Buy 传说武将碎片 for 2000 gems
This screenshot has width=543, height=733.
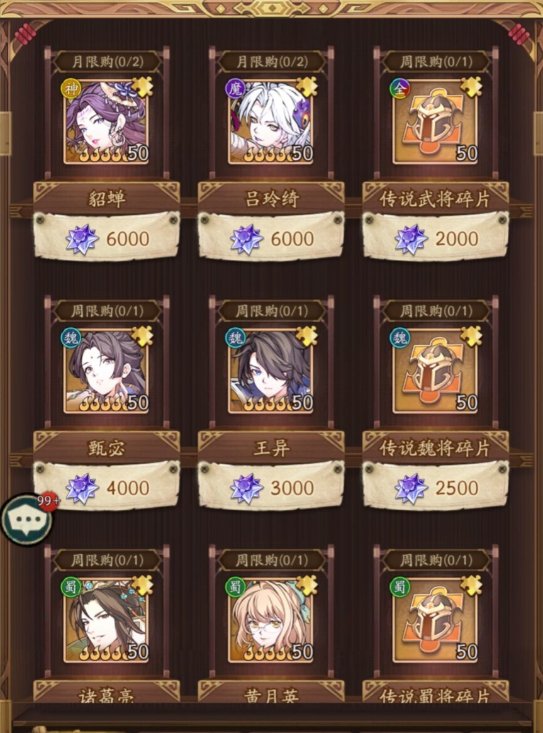pyautogui.click(x=435, y=236)
